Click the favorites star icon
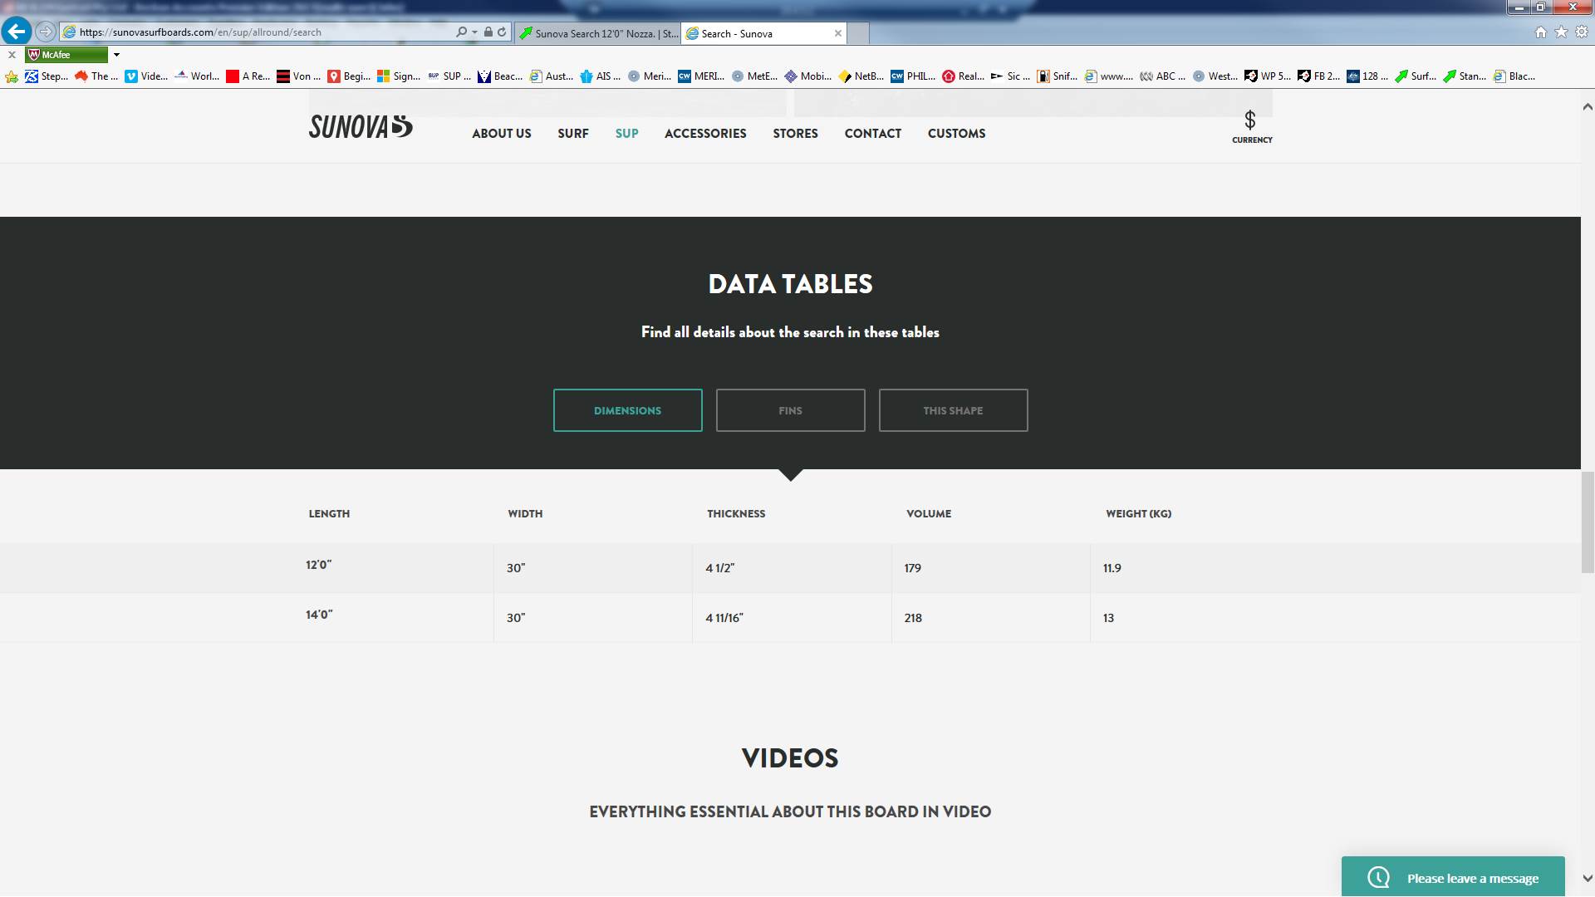This screenshot has height=897, width=1595. point(1561,32)
